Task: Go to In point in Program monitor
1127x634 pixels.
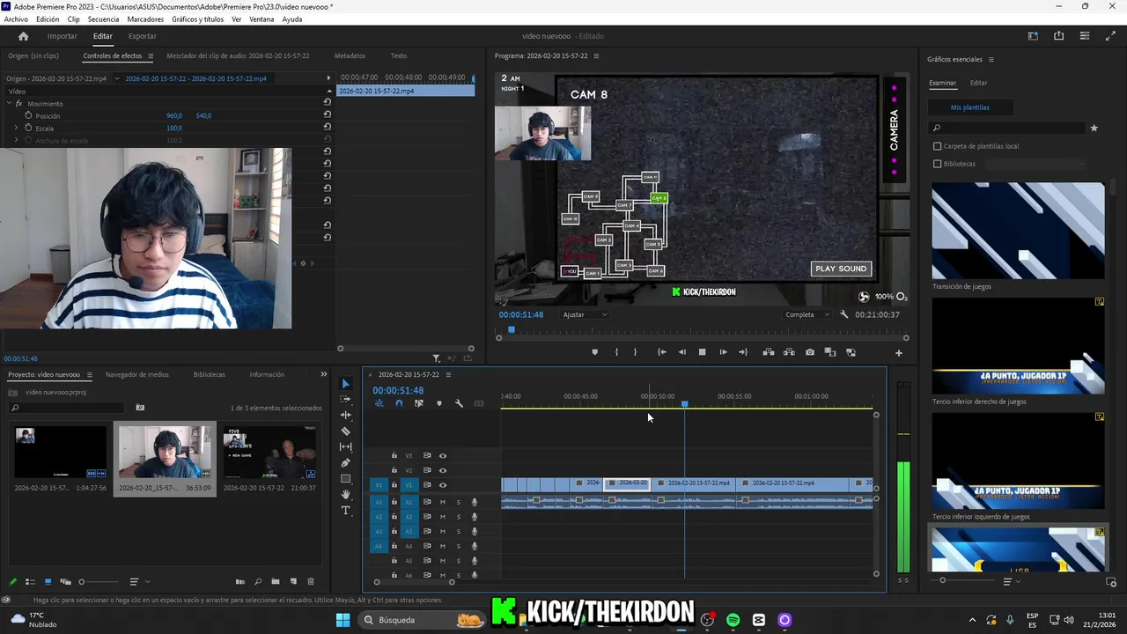Action: pos(662,352)
